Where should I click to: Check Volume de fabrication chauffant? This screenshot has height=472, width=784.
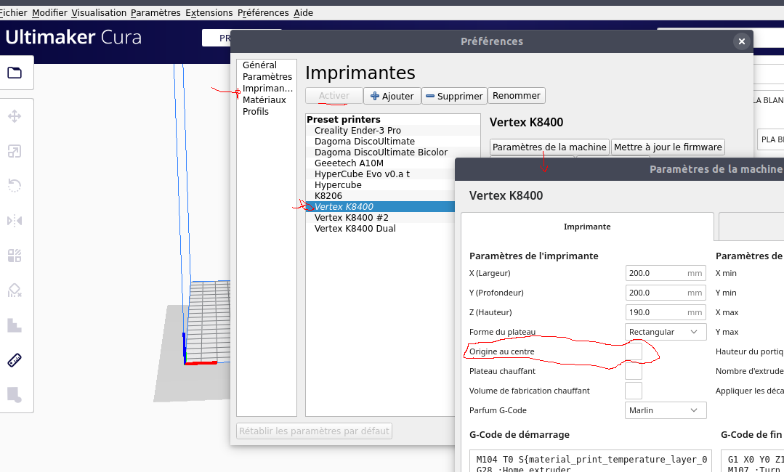pyautogui.click(x=634, y=391)
